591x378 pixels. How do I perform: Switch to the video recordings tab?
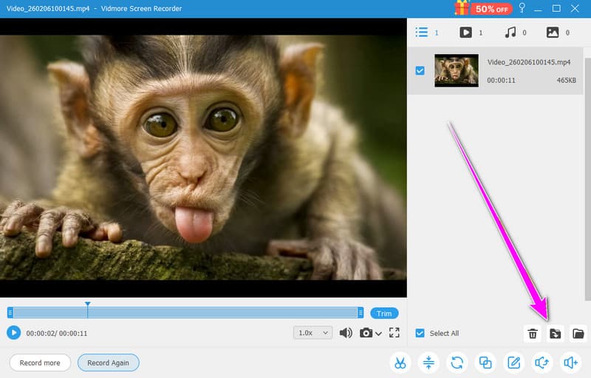click(x=466, y=33)
